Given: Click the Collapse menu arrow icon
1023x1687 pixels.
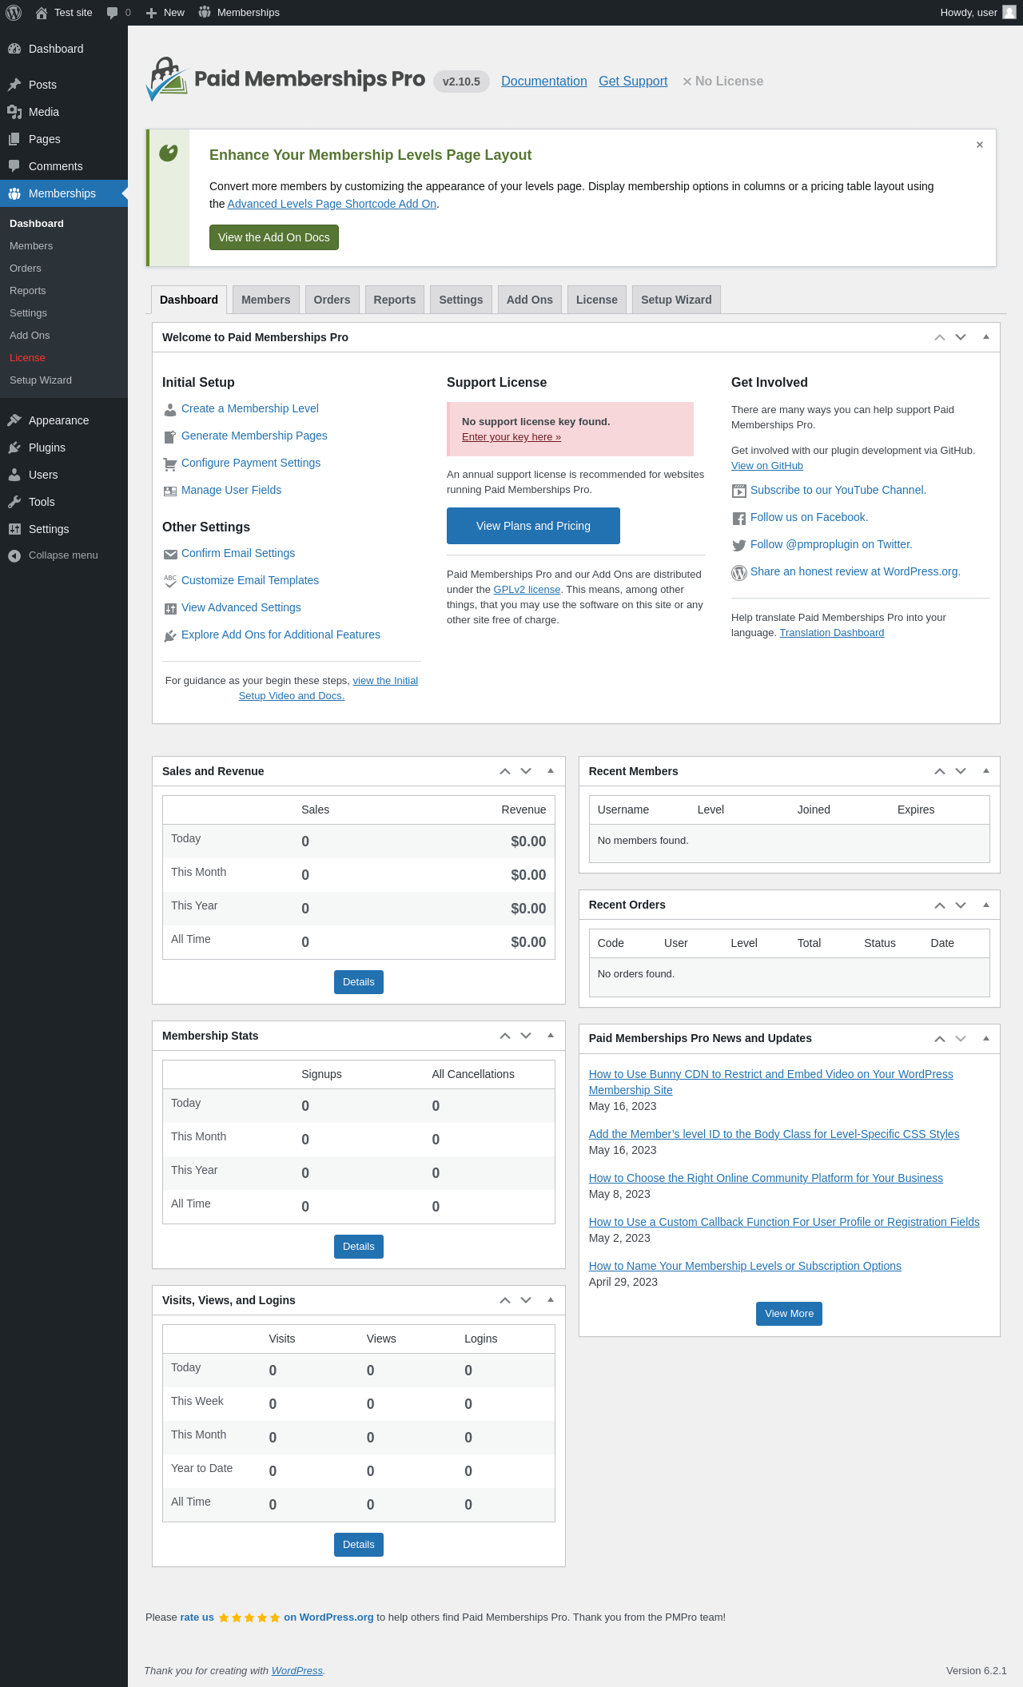Looking at the screenshot, I should tap(14, 555).
